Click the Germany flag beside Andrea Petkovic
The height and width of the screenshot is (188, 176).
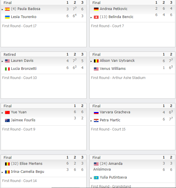coord(96,9)
